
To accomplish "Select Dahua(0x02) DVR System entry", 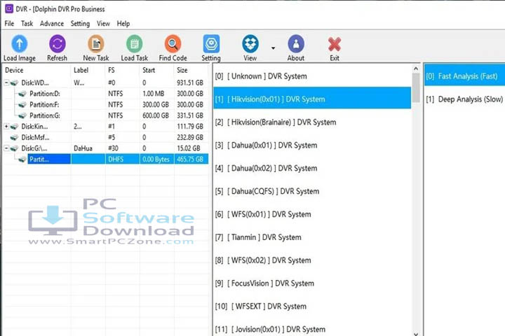I will coord(311,168).
